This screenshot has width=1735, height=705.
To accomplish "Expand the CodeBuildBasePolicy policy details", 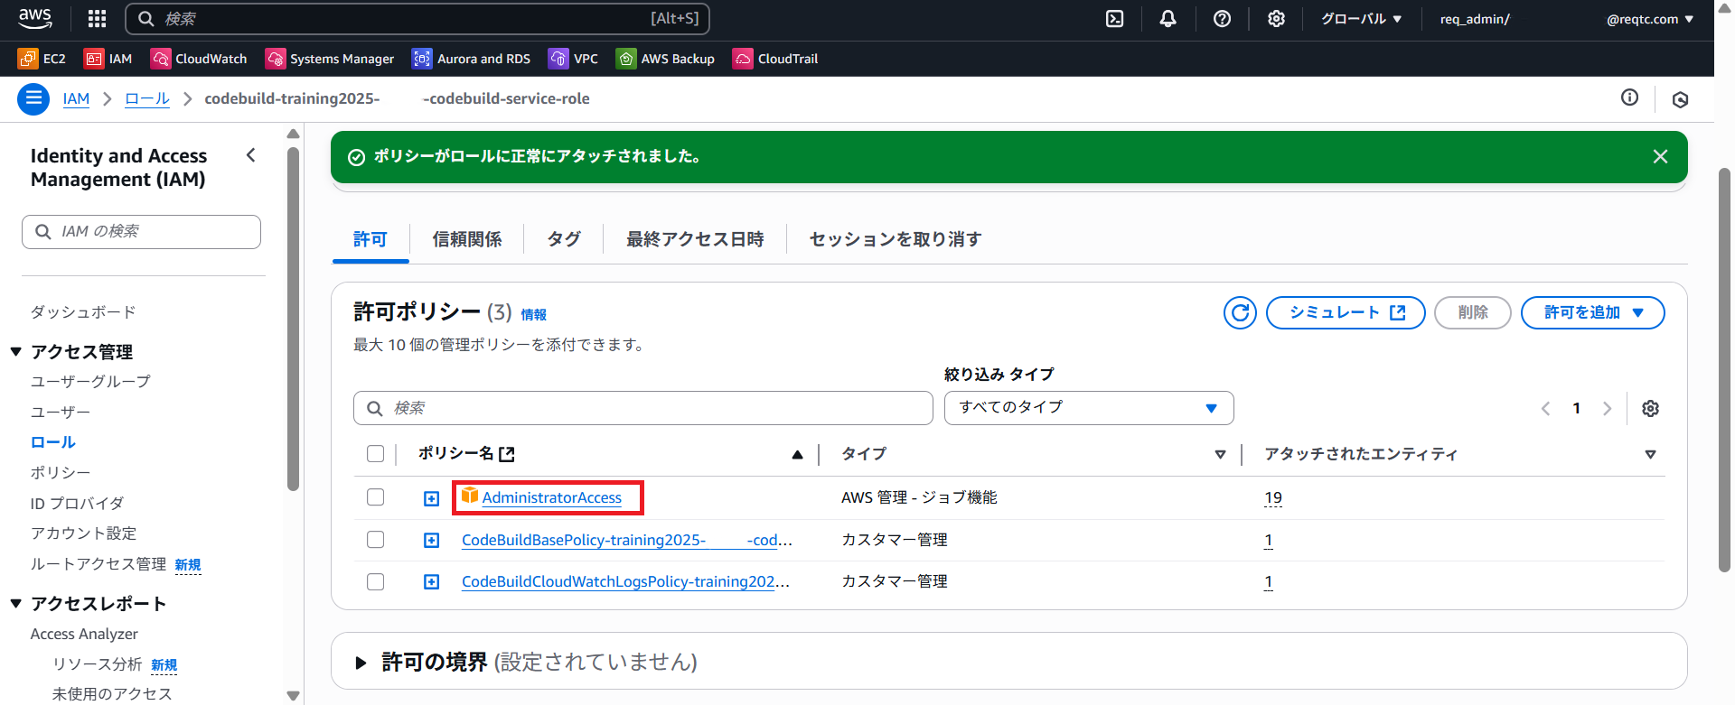I will 432,540.
